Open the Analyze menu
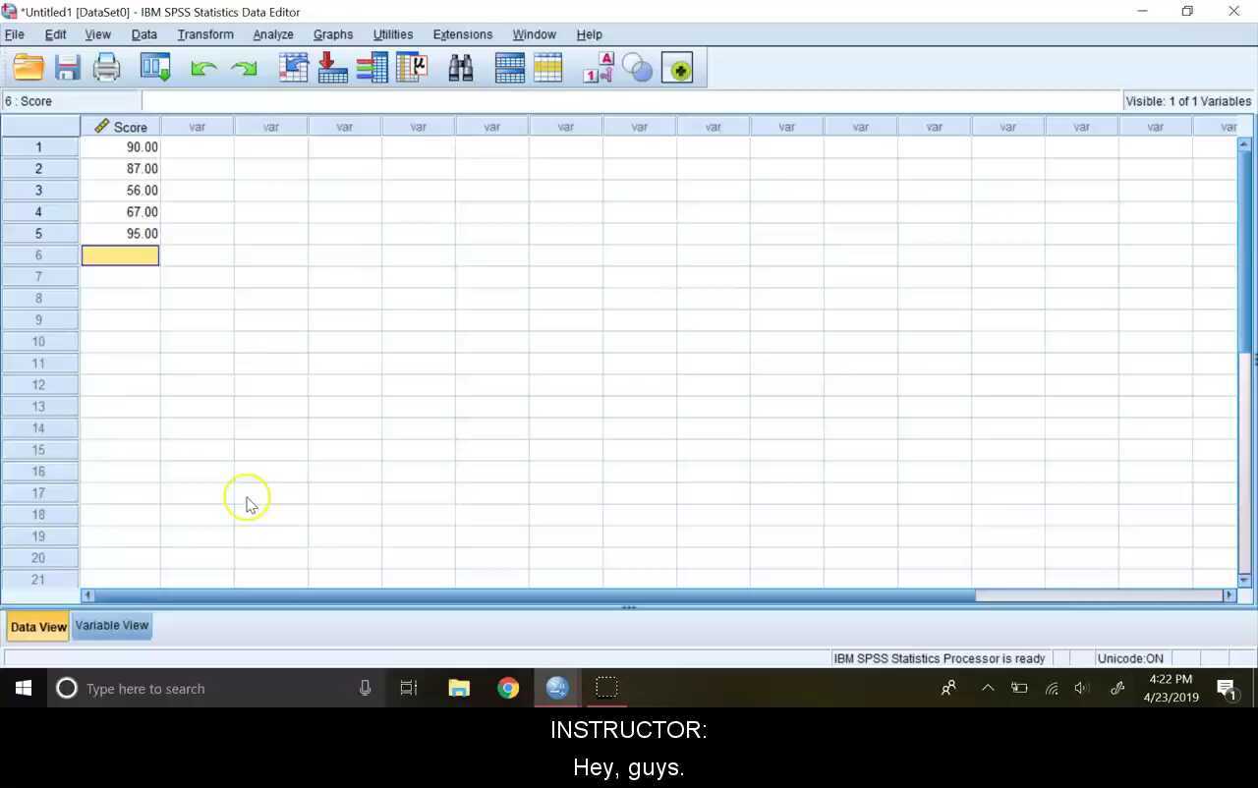Viewport: 1258px width, 788px height. pyautogui.click(x=273, y=34)
